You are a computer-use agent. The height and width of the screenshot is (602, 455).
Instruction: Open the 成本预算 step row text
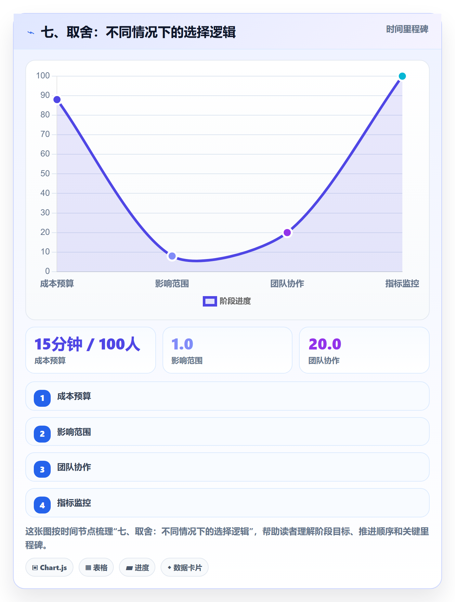pyautogui.click(x=74, y=396)
